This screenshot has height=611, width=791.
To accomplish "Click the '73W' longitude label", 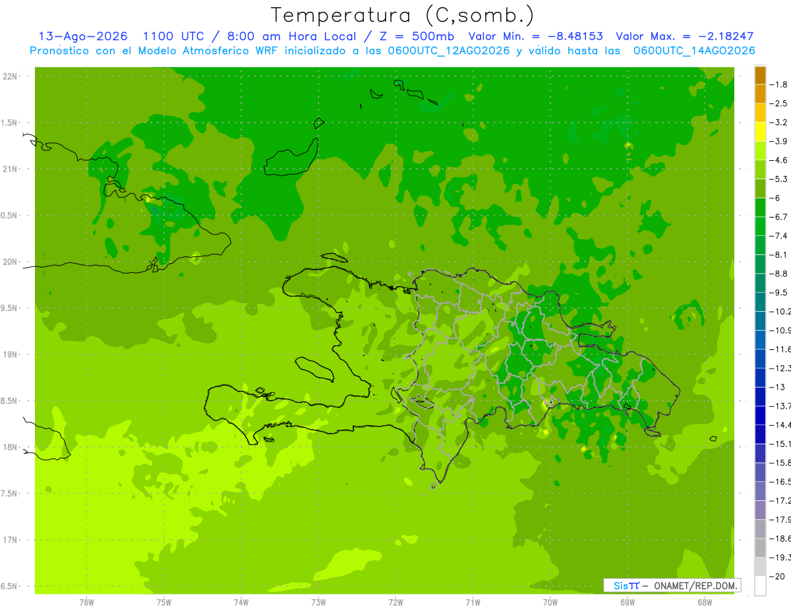I will [x=318, y=602].
